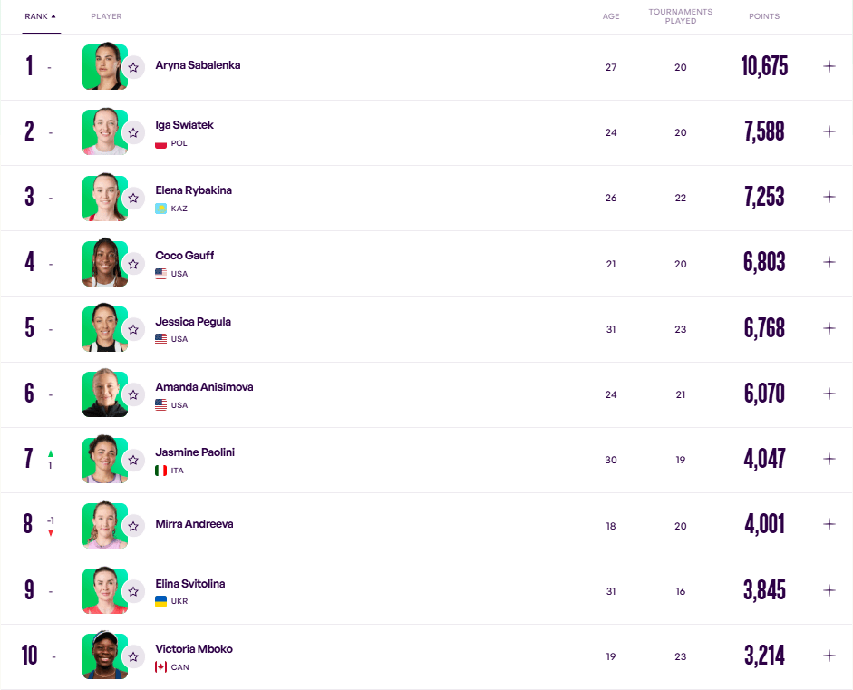The height and width of the screenshot is (690, 853).
Task: Click the star icon for Jessica Pegula
Action: 133,329
